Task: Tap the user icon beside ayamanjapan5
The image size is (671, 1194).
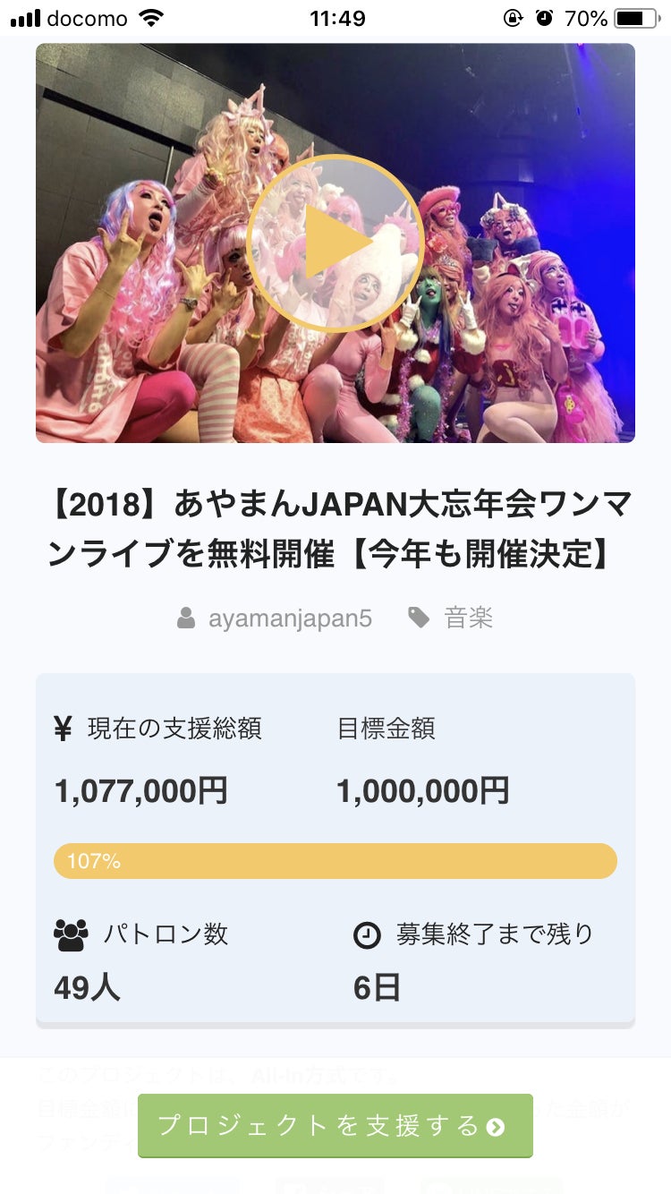Action: (186, 618)
